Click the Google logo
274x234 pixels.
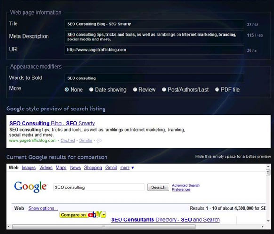tap(31, 187)
